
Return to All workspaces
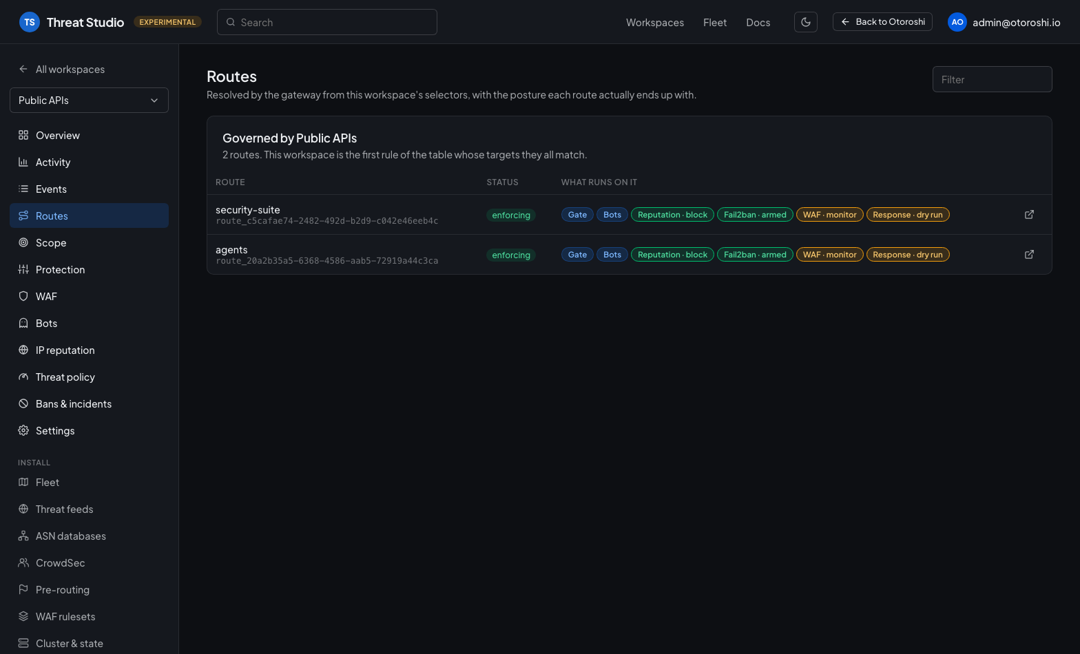pyautogui.click(x=62, y=70)
